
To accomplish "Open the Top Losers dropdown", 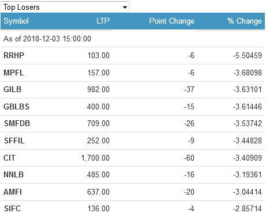I will pyautogui.click(x=65, y=7).
